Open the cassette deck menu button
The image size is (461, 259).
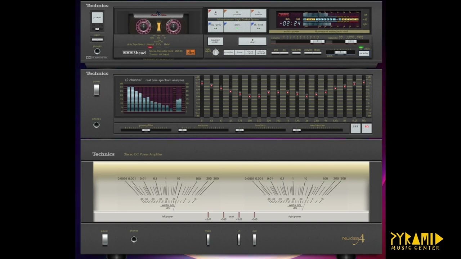point(259,14)
